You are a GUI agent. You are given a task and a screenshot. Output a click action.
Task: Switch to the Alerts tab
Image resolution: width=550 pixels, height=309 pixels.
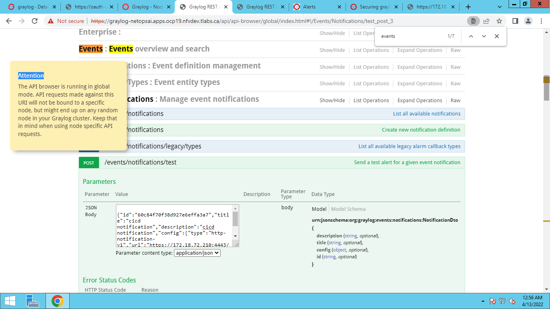point(309,7)
